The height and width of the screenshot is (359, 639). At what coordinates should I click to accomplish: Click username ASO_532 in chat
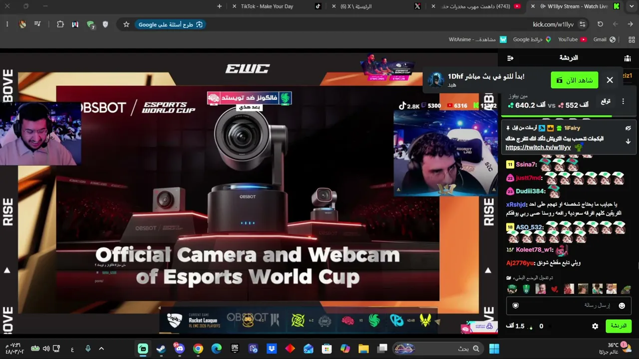[x=530, y=227]
